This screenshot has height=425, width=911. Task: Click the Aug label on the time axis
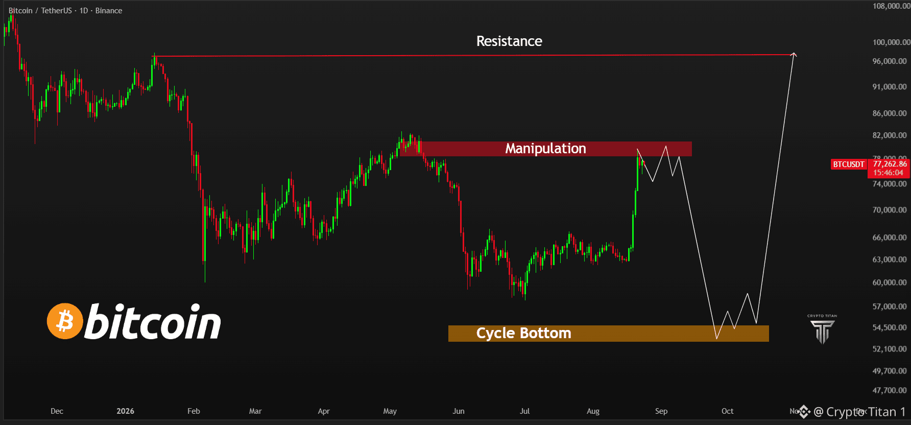click(x=593, y=411)
